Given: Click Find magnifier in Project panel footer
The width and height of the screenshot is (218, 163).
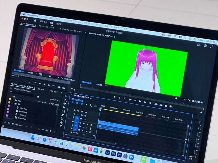Looking at the screenshot, I should coord(43,130).
